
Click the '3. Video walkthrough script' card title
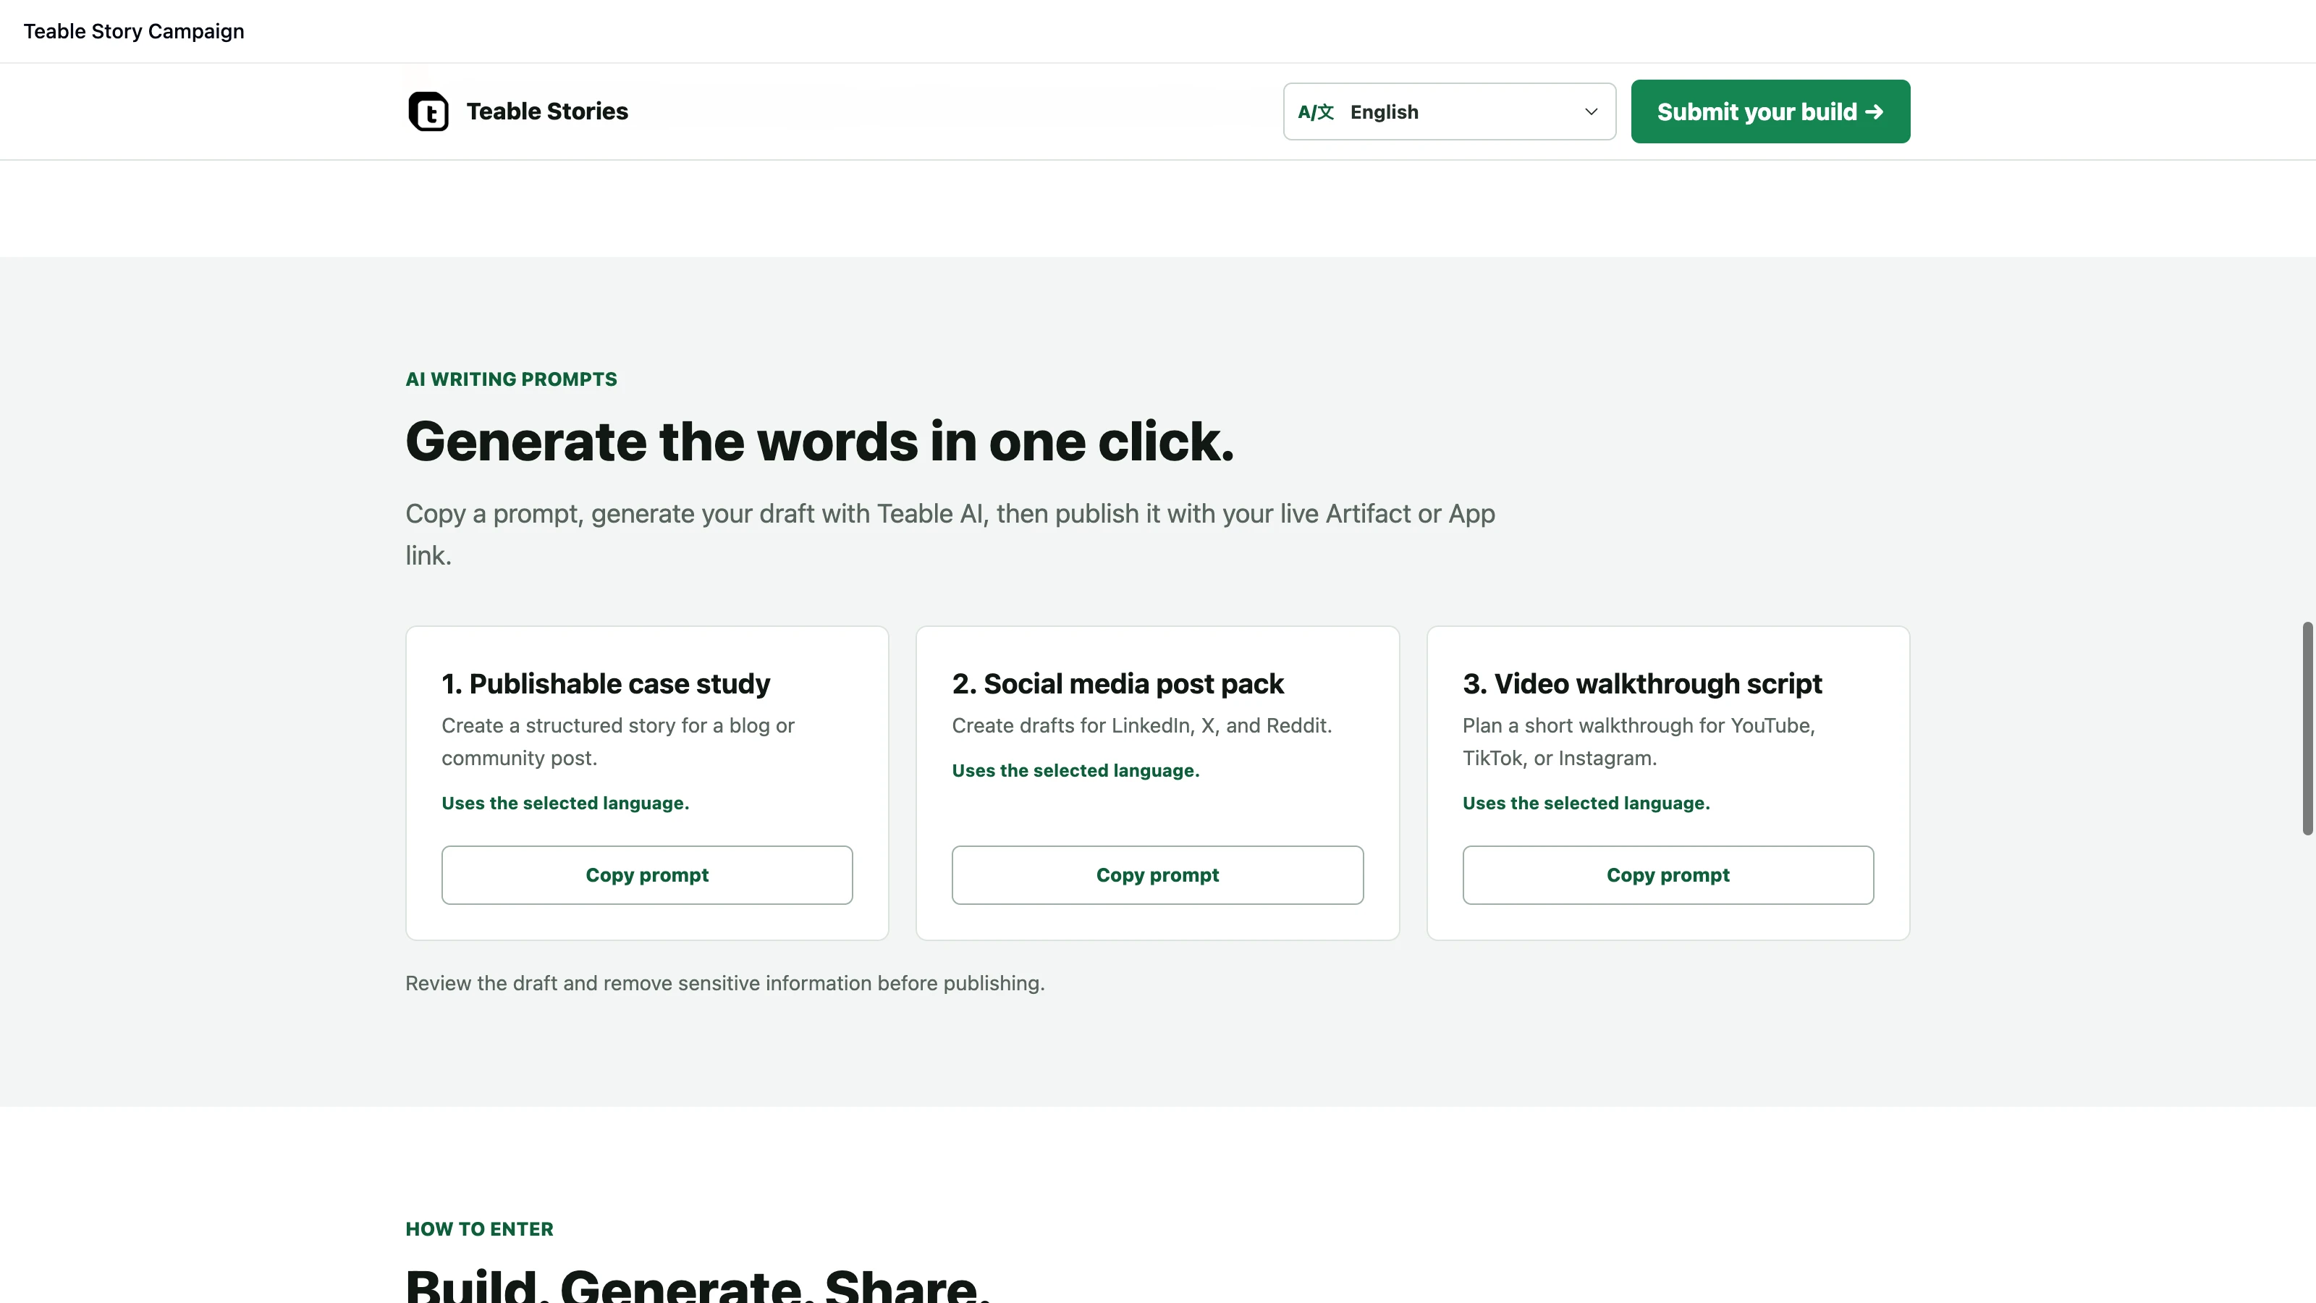1641,683
